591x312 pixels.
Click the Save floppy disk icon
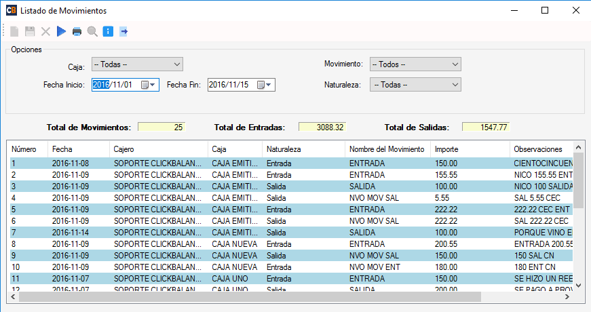pos(30,31)
